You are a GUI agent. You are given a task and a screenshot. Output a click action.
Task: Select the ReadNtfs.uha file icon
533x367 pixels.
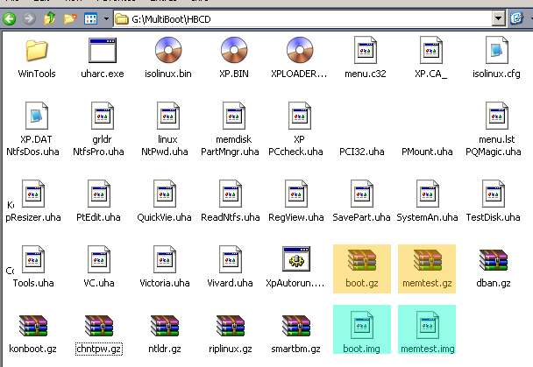coord(231,194)
